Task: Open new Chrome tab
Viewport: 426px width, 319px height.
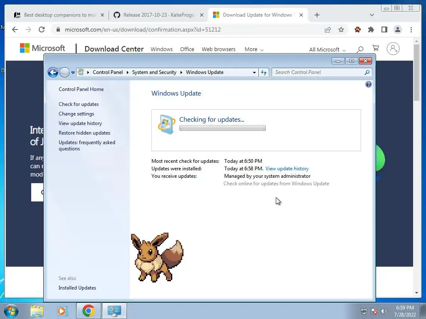Action: click(317, 15)
